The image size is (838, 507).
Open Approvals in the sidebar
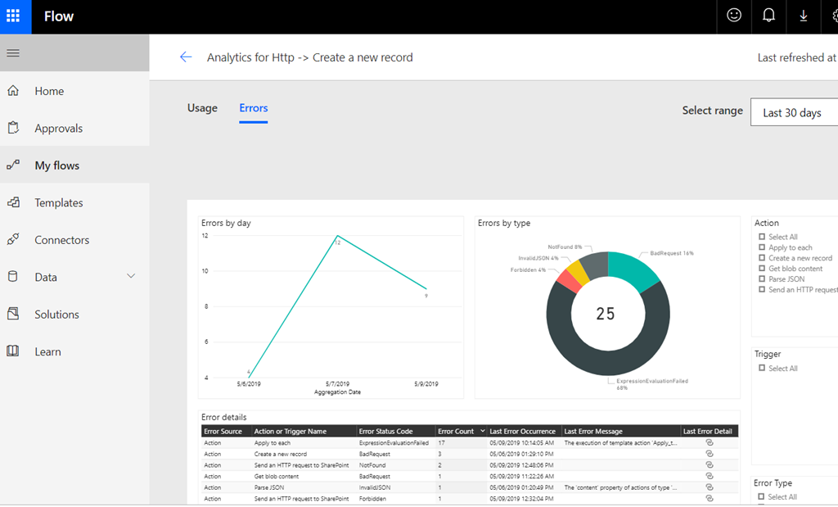(x=59, y=129)
